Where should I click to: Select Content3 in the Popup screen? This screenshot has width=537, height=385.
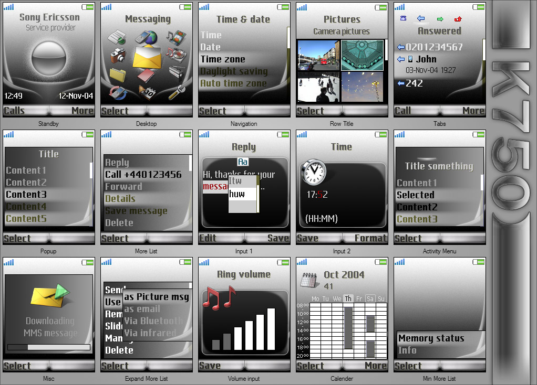48,194
